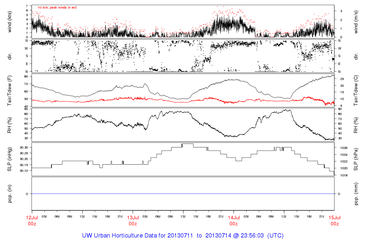This screenshot has width=366, height=250.
Task: Select the "30.10" tick on SLP axis
Action: (x=24, y=171)
